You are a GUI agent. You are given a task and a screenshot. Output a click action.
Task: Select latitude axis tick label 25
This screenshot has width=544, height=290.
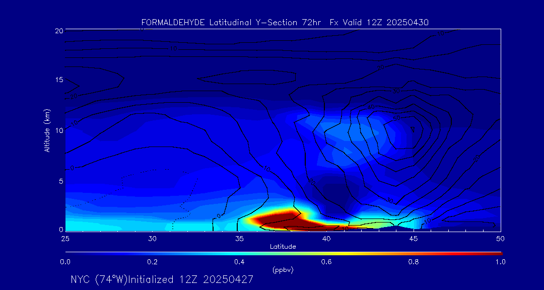click(x=65, y=239)
